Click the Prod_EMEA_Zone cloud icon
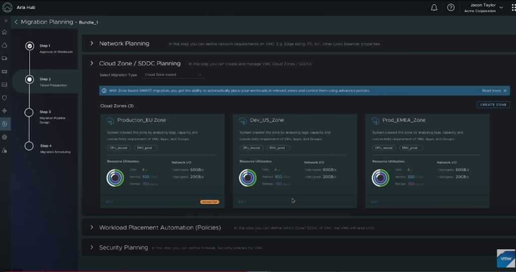Viewport: 516px width, 272px height. (x=375, y=121)
